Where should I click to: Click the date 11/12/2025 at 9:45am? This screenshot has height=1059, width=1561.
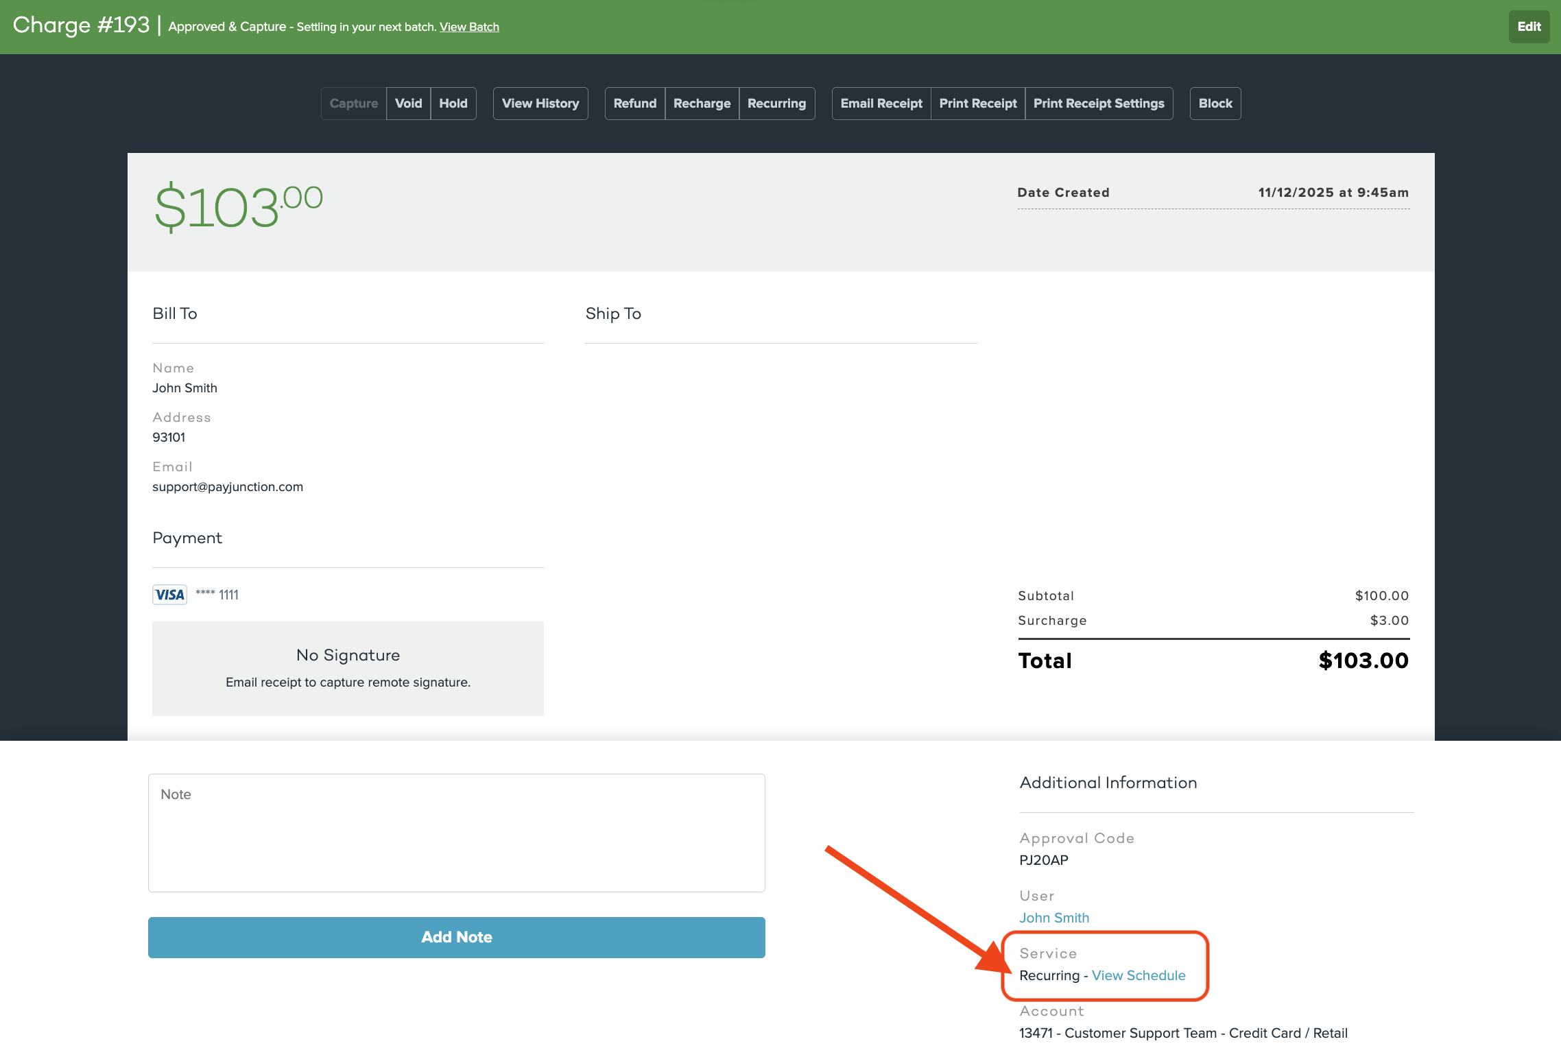[1333, 193]
